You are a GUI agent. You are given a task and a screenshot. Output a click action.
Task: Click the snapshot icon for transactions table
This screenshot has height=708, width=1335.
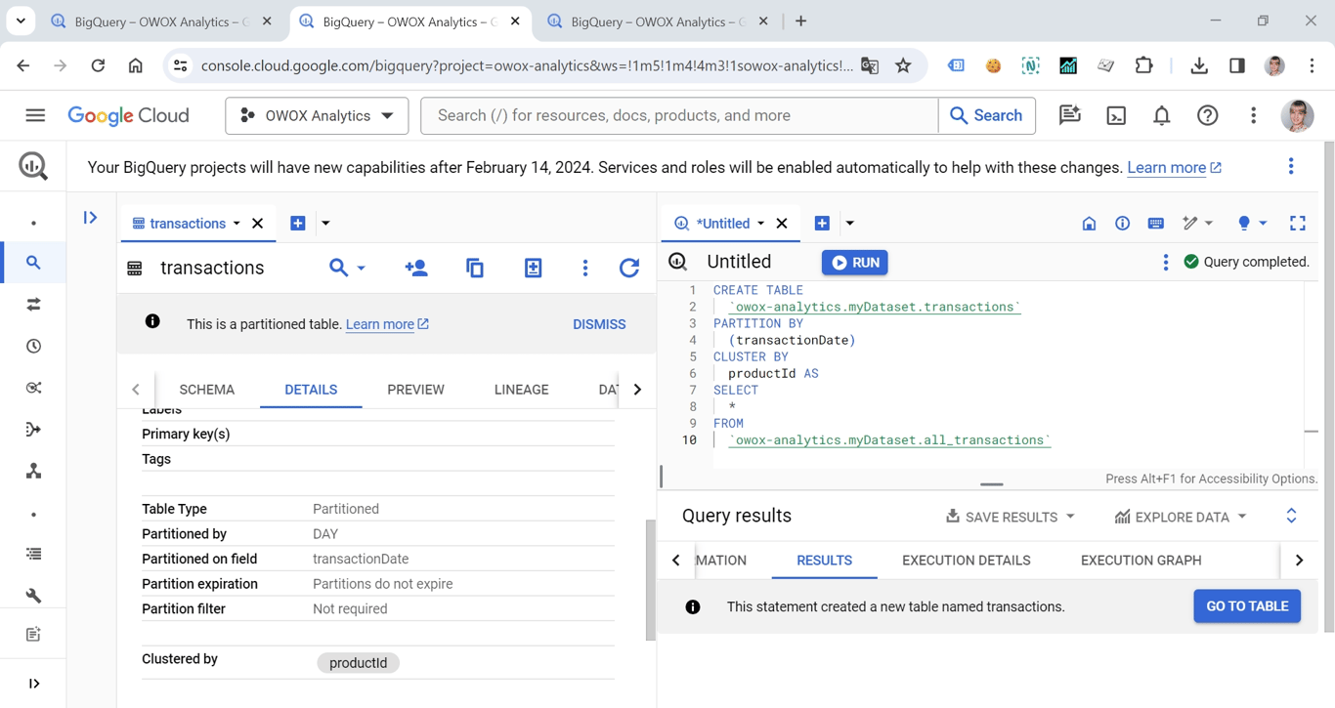(x=533, y=268)
